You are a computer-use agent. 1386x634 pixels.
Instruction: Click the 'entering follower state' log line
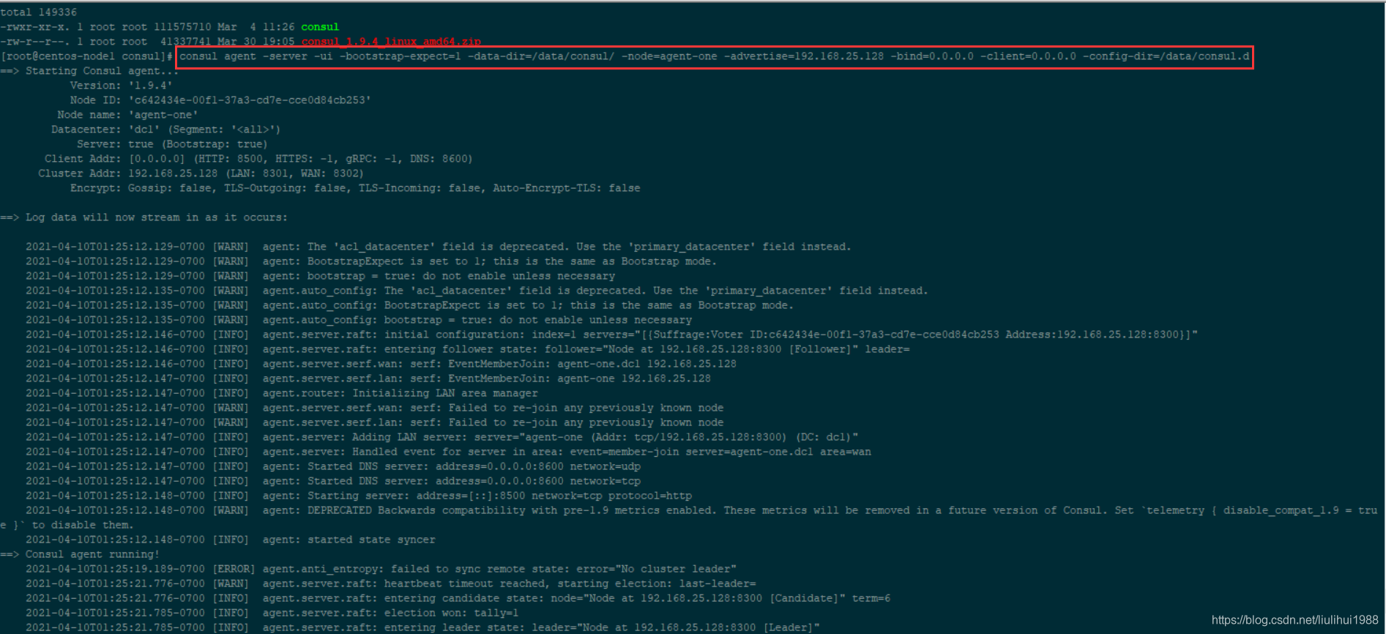pyautogui.click(x=468, y=349)
